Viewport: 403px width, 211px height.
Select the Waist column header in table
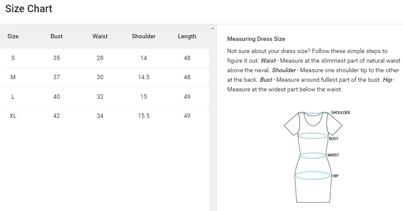tap(100, 37)
